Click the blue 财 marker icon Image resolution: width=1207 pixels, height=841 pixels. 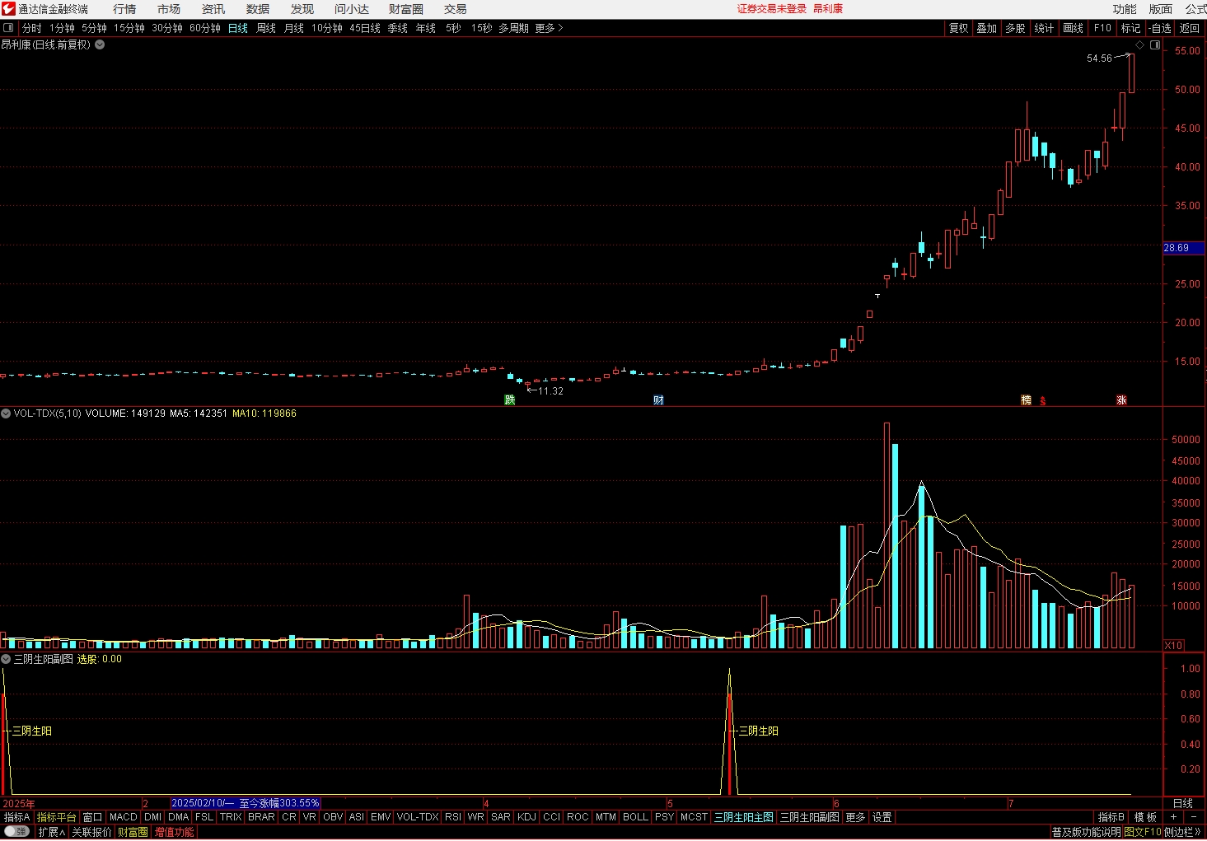click(658, 400)
